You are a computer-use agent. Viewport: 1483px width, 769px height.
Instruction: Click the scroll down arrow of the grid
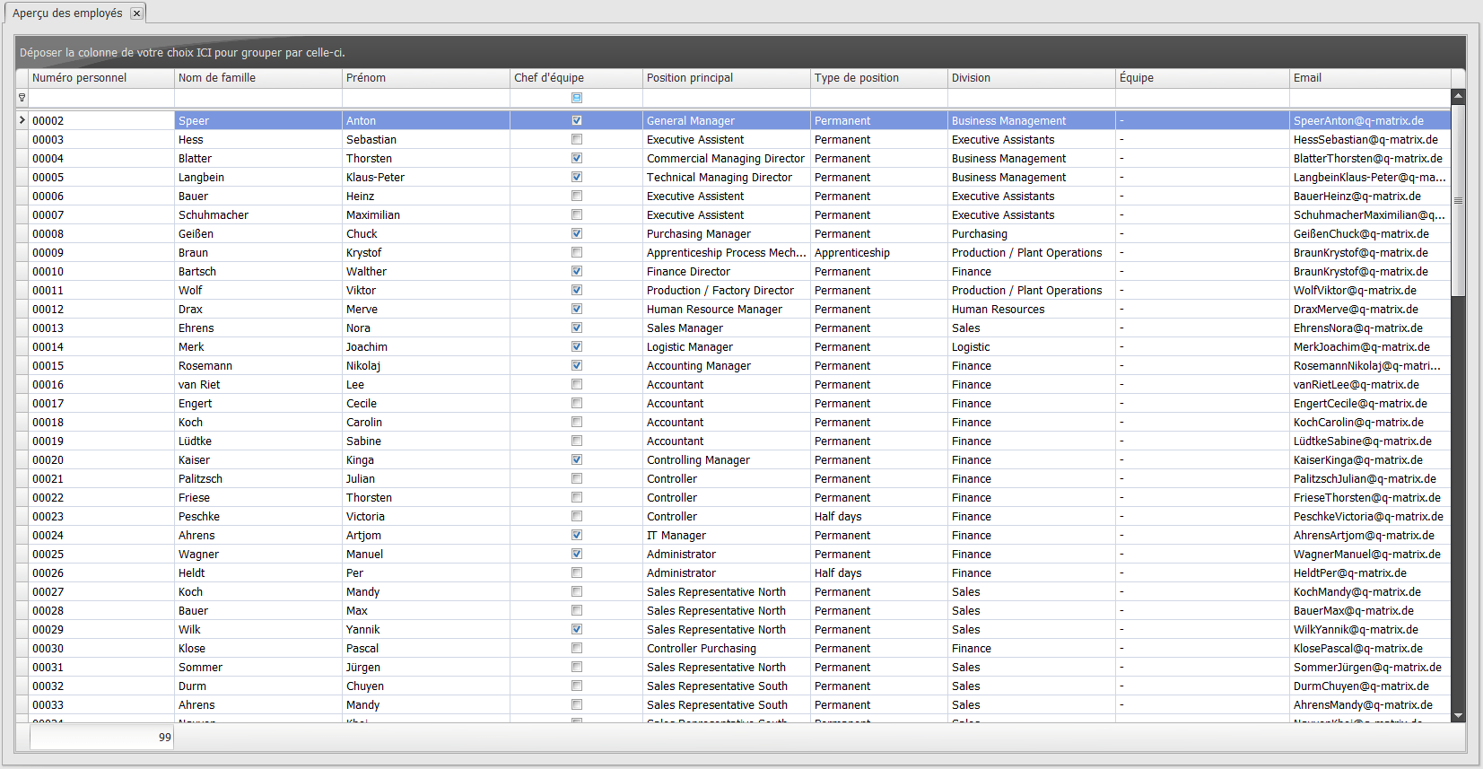(x=1458, y=715)
